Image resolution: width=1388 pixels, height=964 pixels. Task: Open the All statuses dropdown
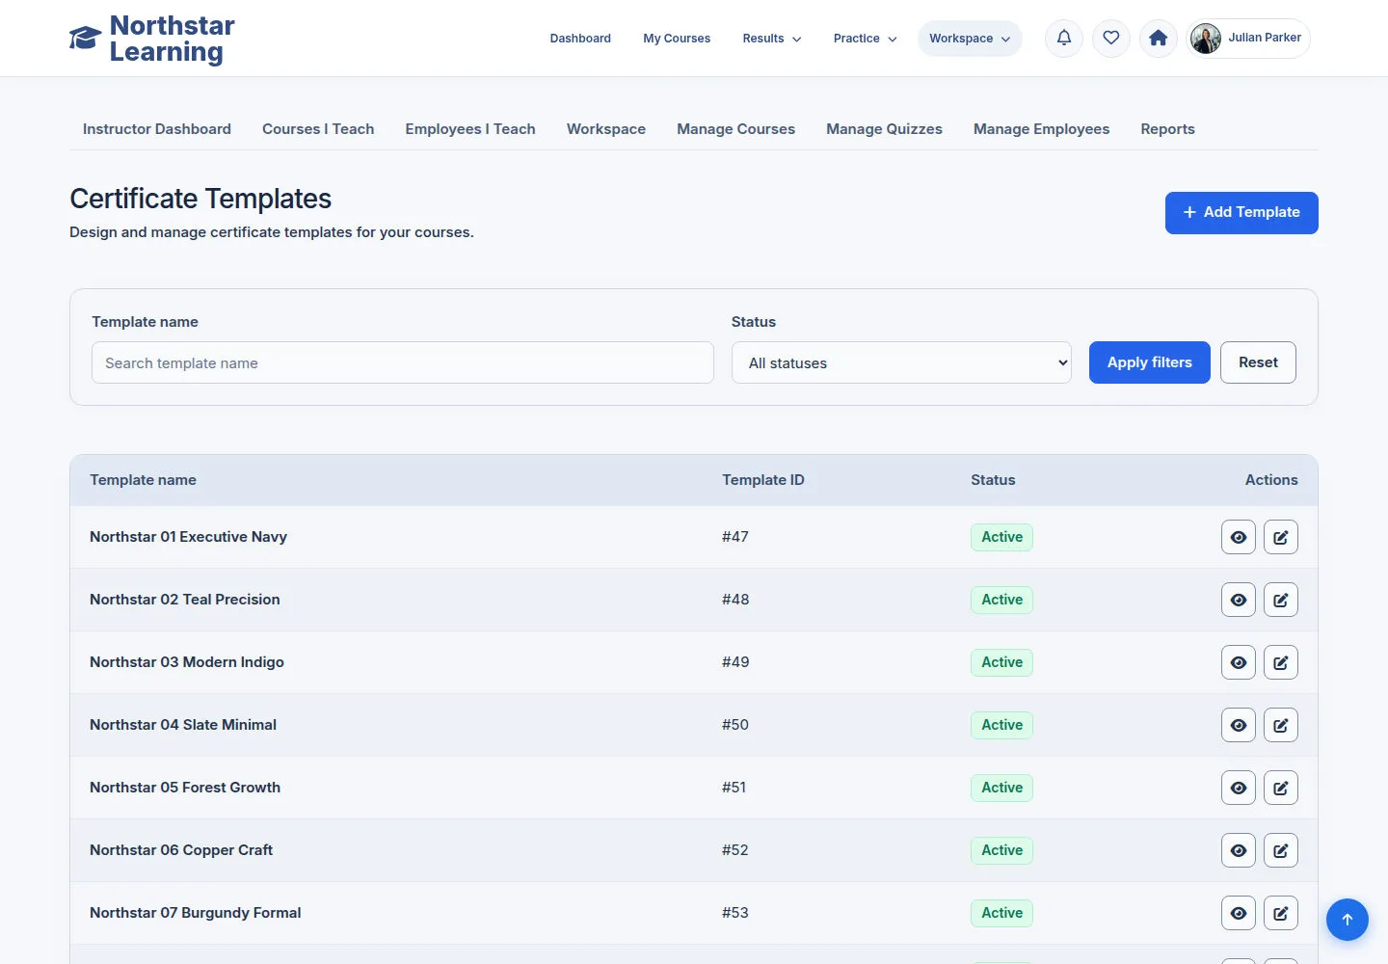pos(901,362)
